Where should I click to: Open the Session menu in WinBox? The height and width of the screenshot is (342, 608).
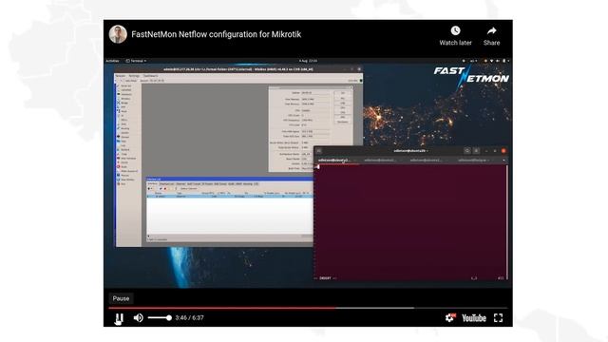(121, 76)
